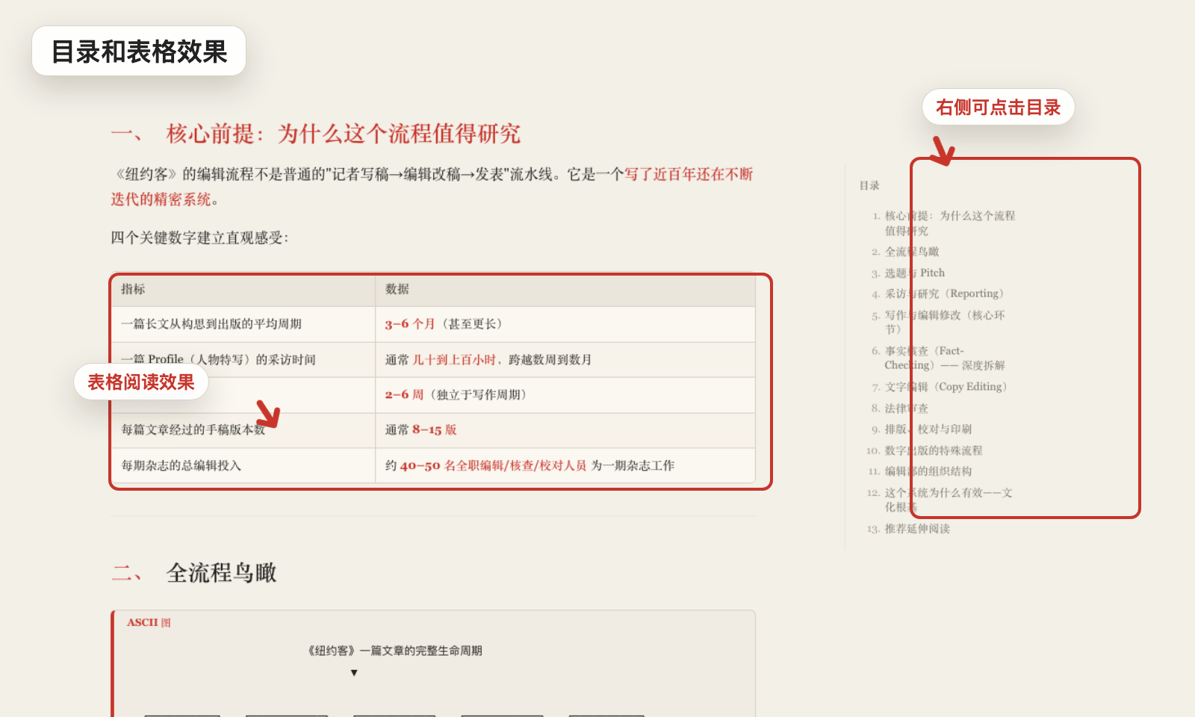Open TOC entry 核心前提:为什么这个流程值得研究
This screenshot has height=717, width=1195.
click(x=949, y=223)
